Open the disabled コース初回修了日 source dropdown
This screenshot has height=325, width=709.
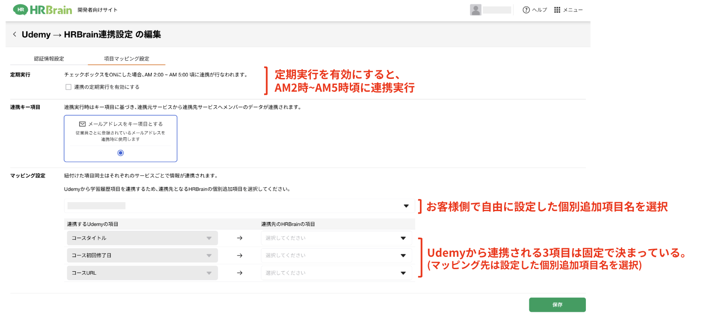[142, 255]
